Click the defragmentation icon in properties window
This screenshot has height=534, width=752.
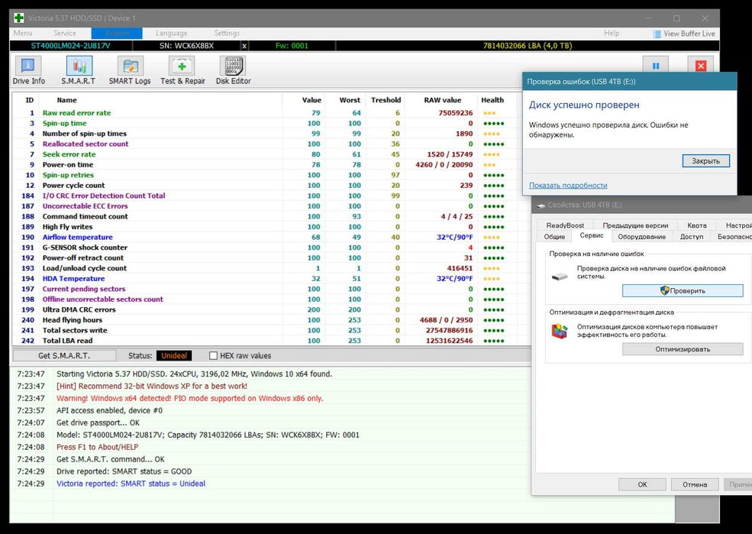pyautogui.click(x=559, y=331)
